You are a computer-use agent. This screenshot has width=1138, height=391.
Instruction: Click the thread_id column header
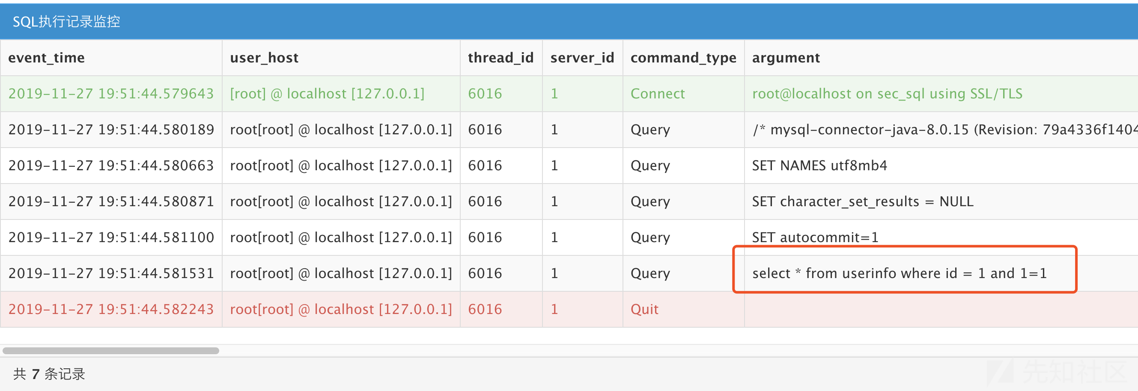tap(500, 58)
